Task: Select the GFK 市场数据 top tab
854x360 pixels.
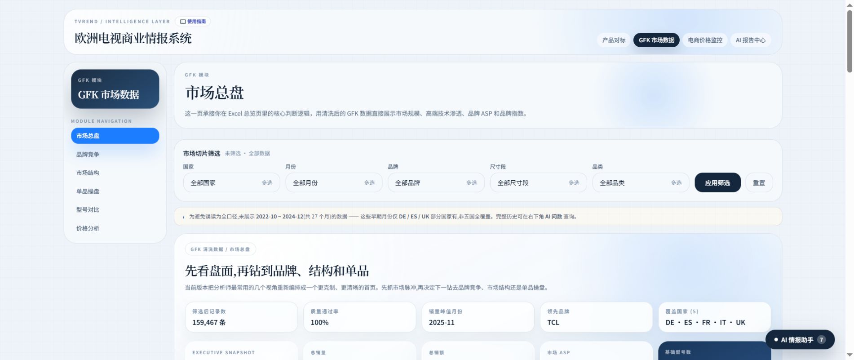Action: (656, 40)
